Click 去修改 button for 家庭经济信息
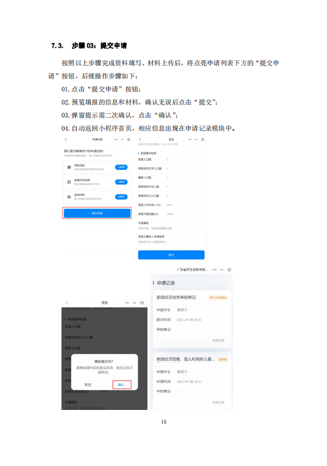Image resolution: width=327 pixels, height=466 pixels. [x=121, y=182]
